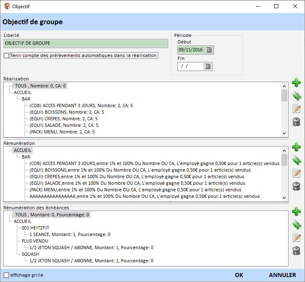Screen dimensions: 305x282
Task: Delete entry from Rénumération des échéances list
Action: 296,251
